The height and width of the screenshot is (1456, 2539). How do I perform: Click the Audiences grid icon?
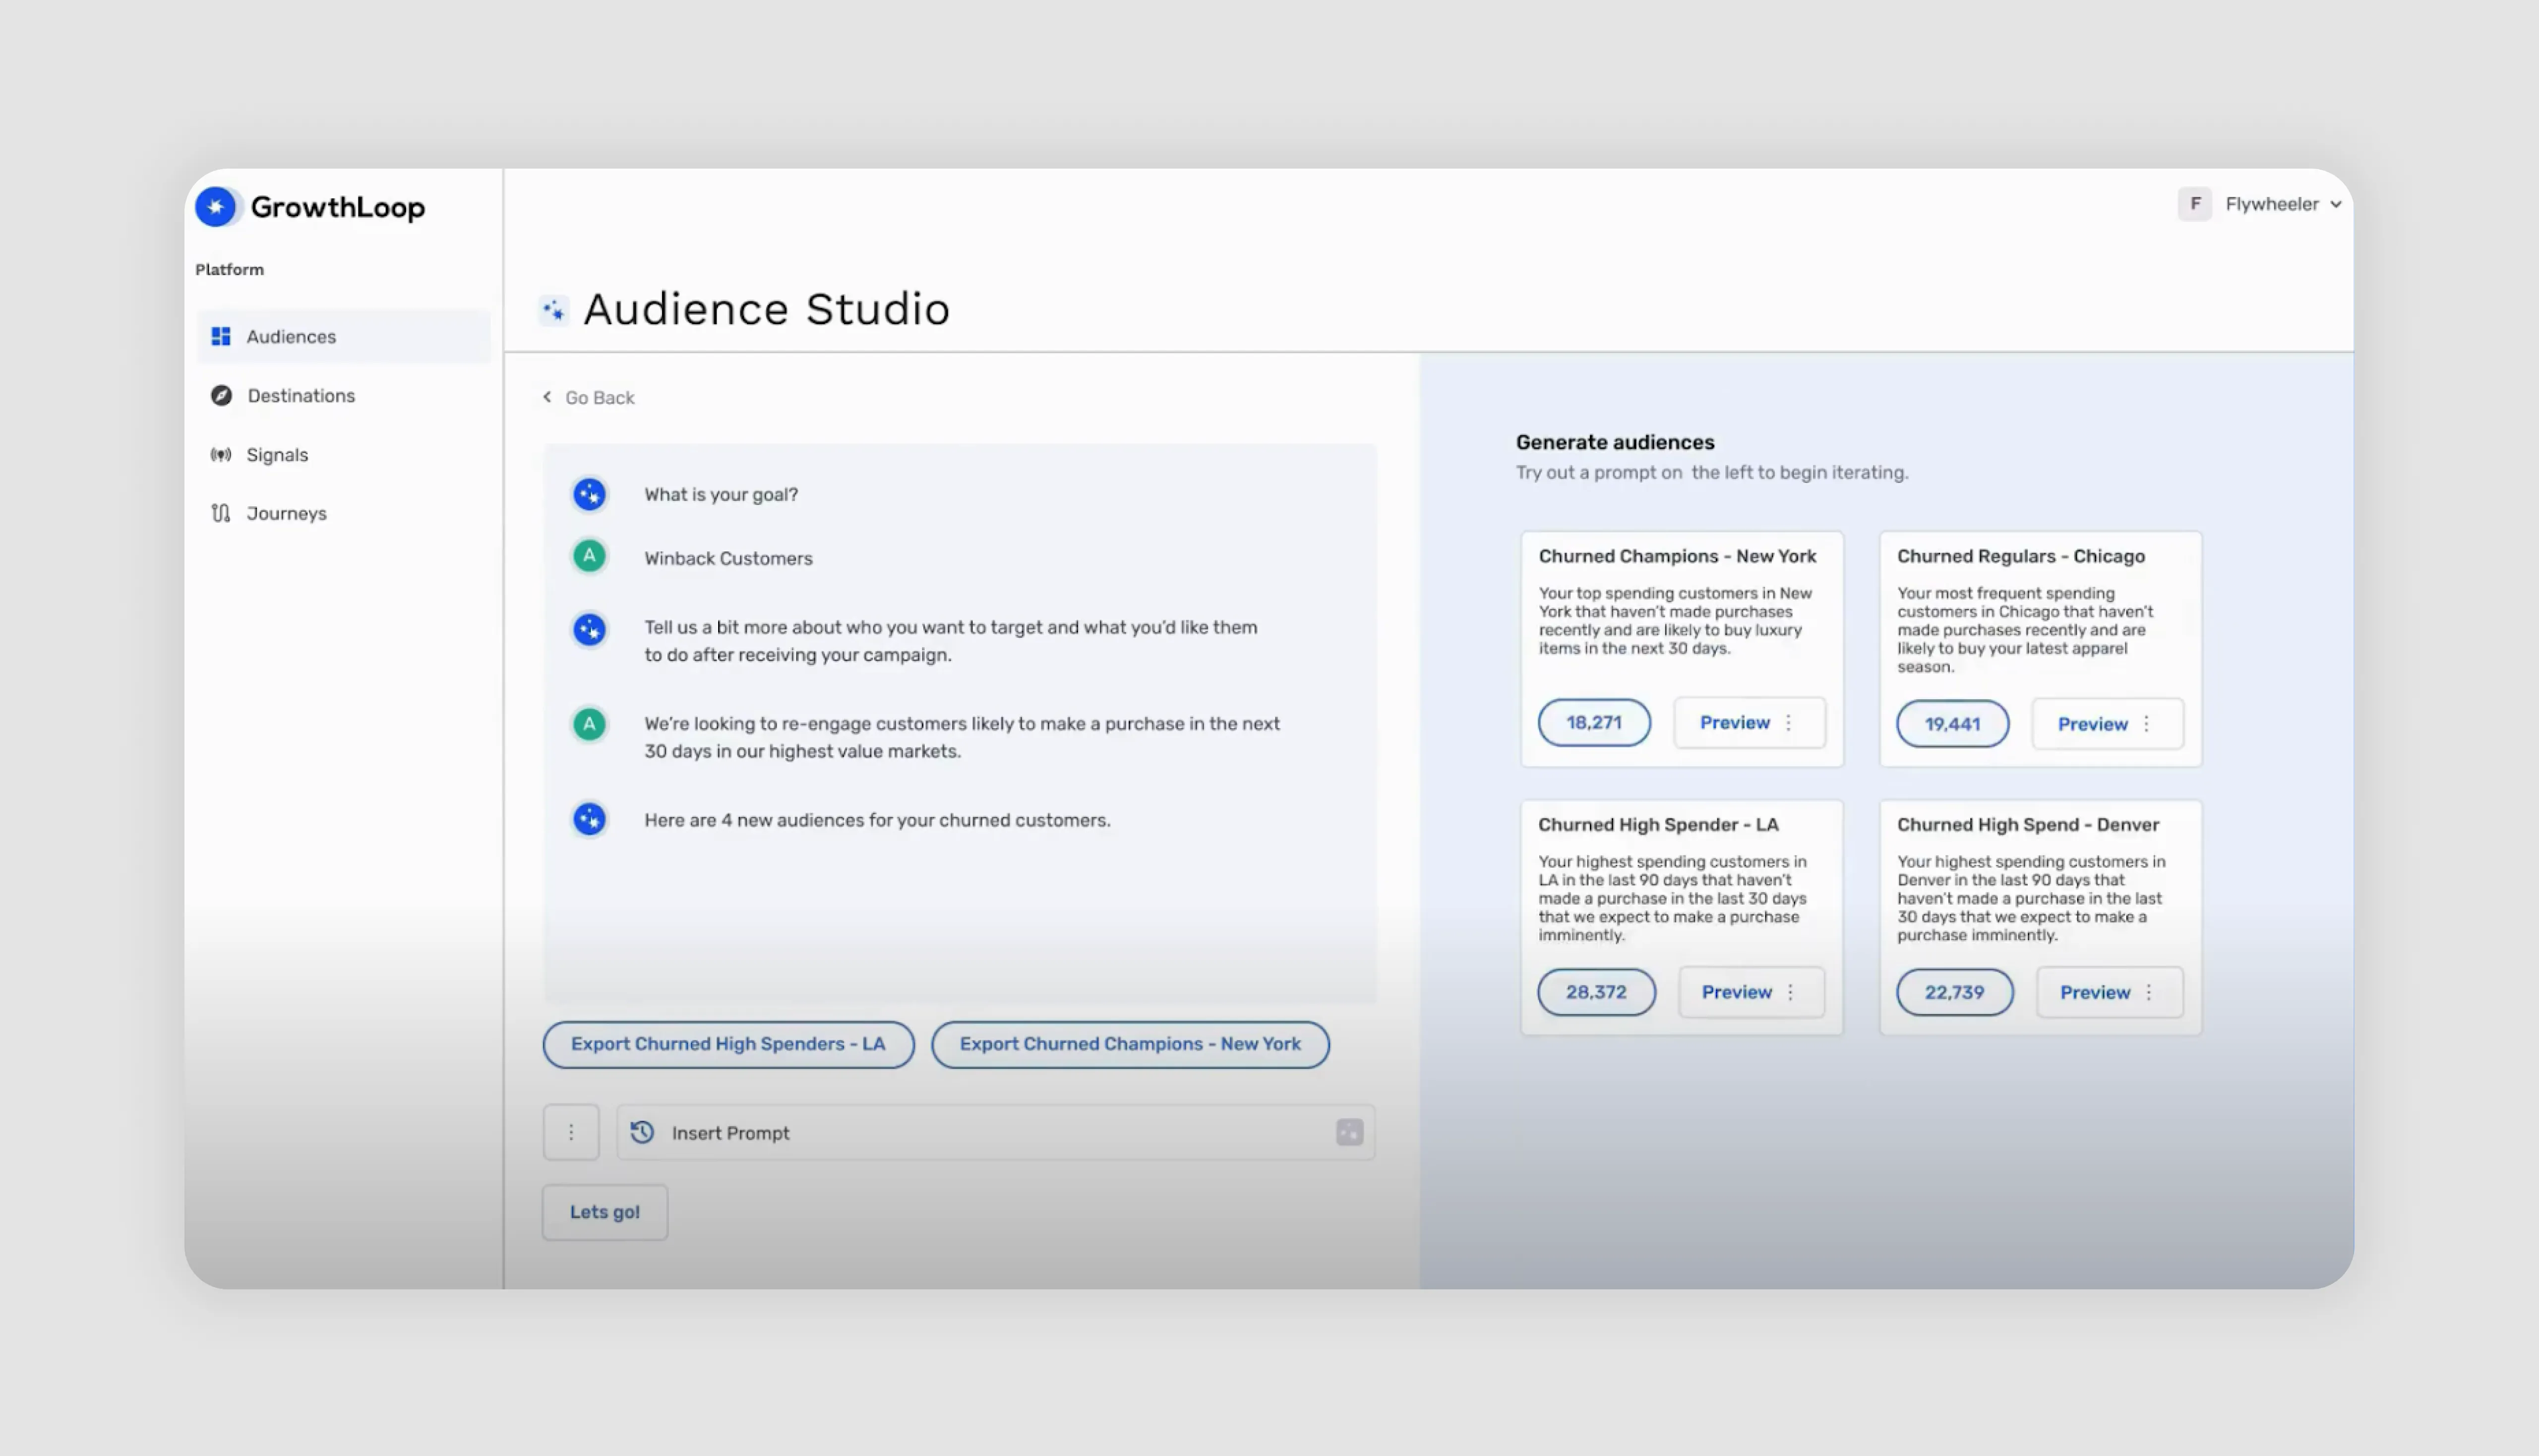coord(221,336)
